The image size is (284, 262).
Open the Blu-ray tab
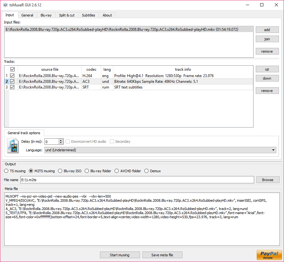tap(46, 15)
